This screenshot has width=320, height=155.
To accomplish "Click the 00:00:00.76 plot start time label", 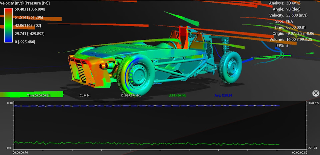I will 20,153.
